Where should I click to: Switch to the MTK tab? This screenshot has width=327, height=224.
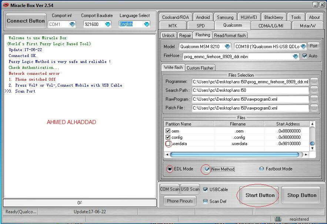pos(173,26)
